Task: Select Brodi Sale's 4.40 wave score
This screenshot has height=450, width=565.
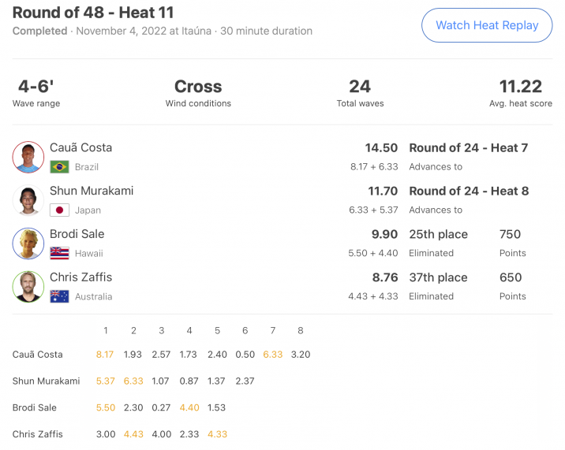Action: 189,407
